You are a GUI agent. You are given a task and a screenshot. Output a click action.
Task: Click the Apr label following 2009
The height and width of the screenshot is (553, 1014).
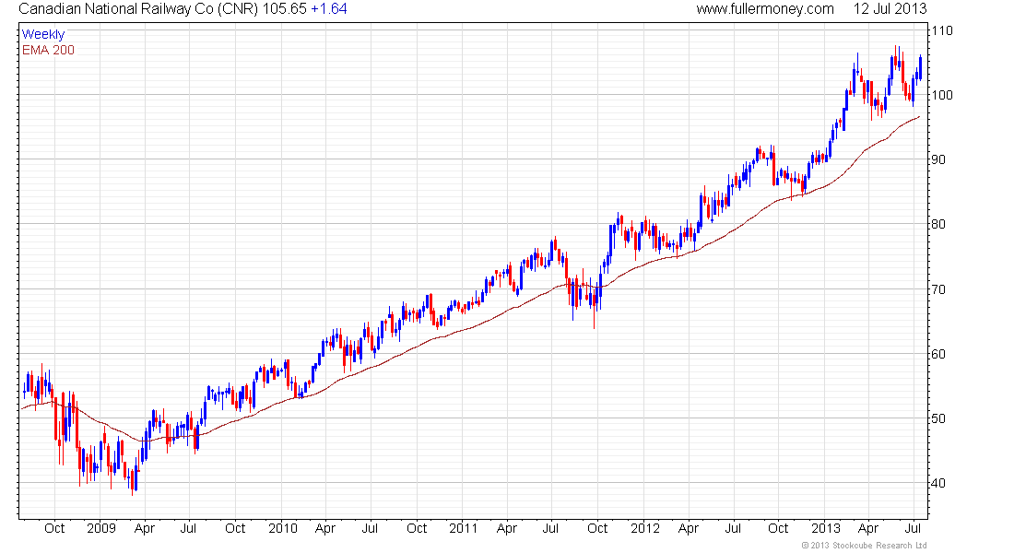click(x=144, y=528)
